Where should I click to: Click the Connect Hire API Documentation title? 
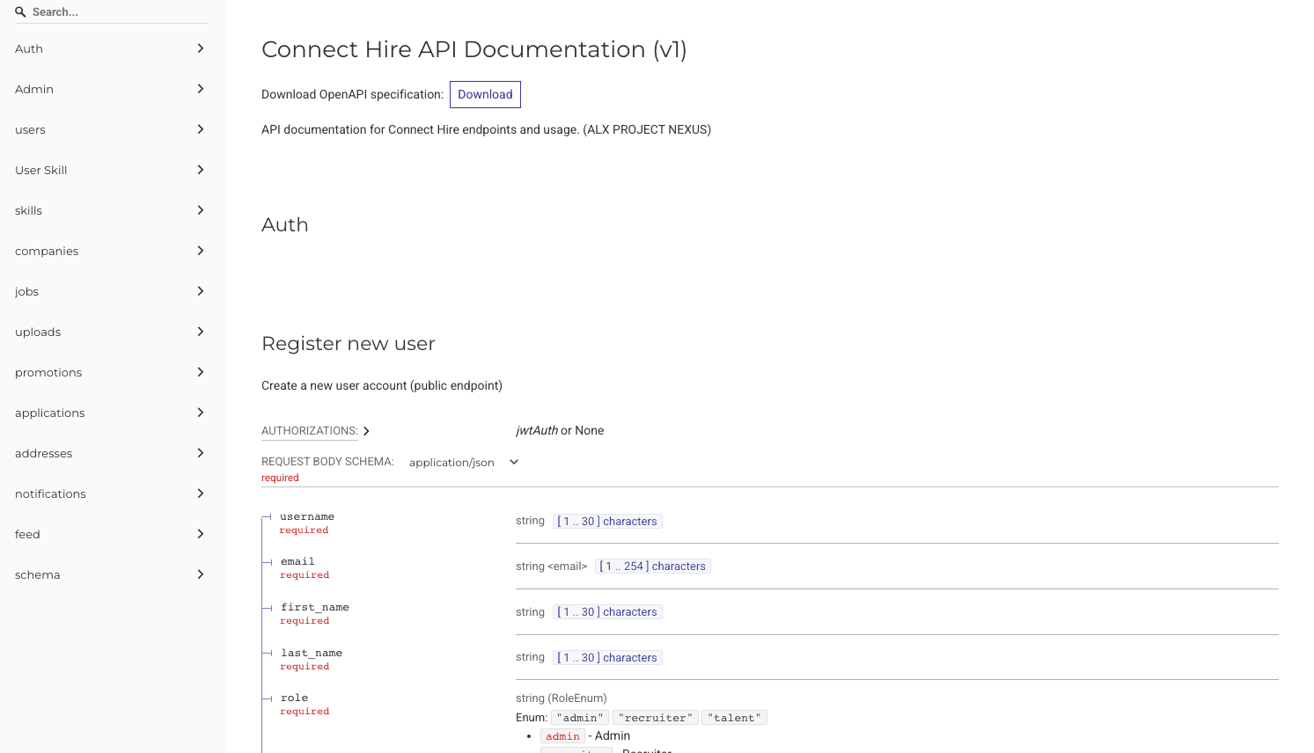click(474, 49)
